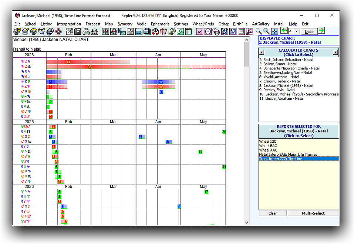Click the zoom out magnifier icon

[266, 31]
